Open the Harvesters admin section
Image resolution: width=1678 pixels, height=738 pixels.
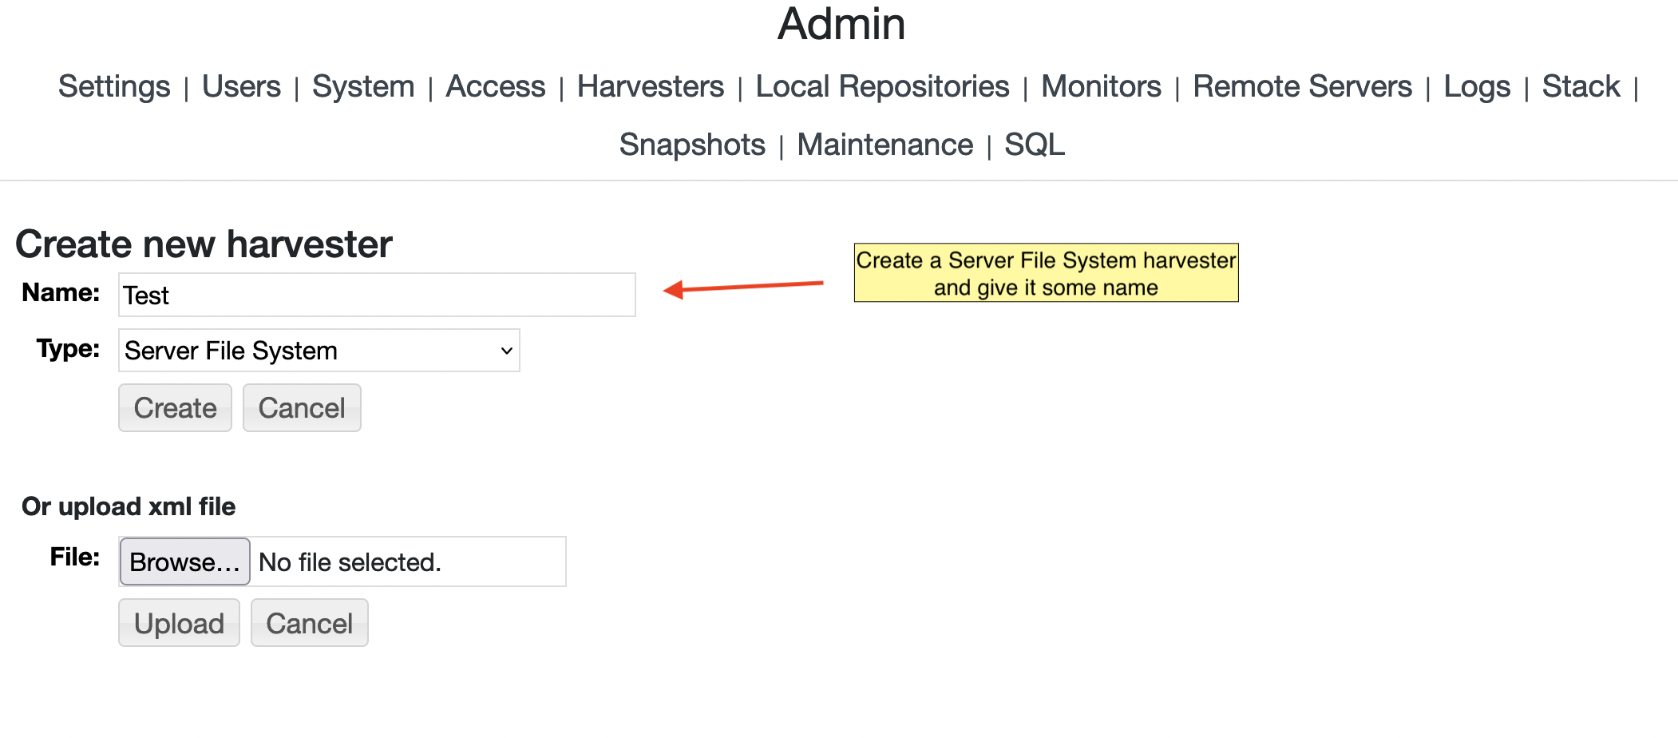coord(650,86)
